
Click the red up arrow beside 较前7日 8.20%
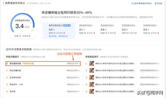pos(29,36)
